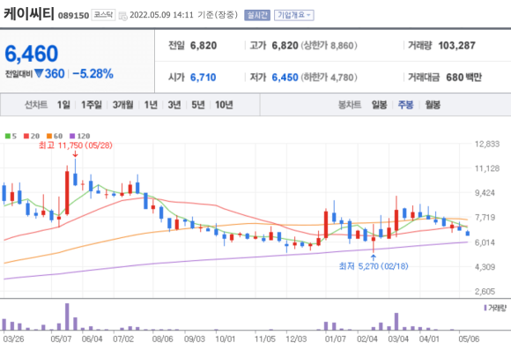Click the 시가 value 6,710
This screenshot has width=511, height=350.
pos(203,78)
